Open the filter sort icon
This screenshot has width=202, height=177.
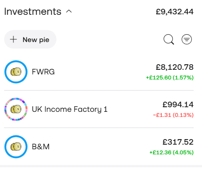coord(187,39)
